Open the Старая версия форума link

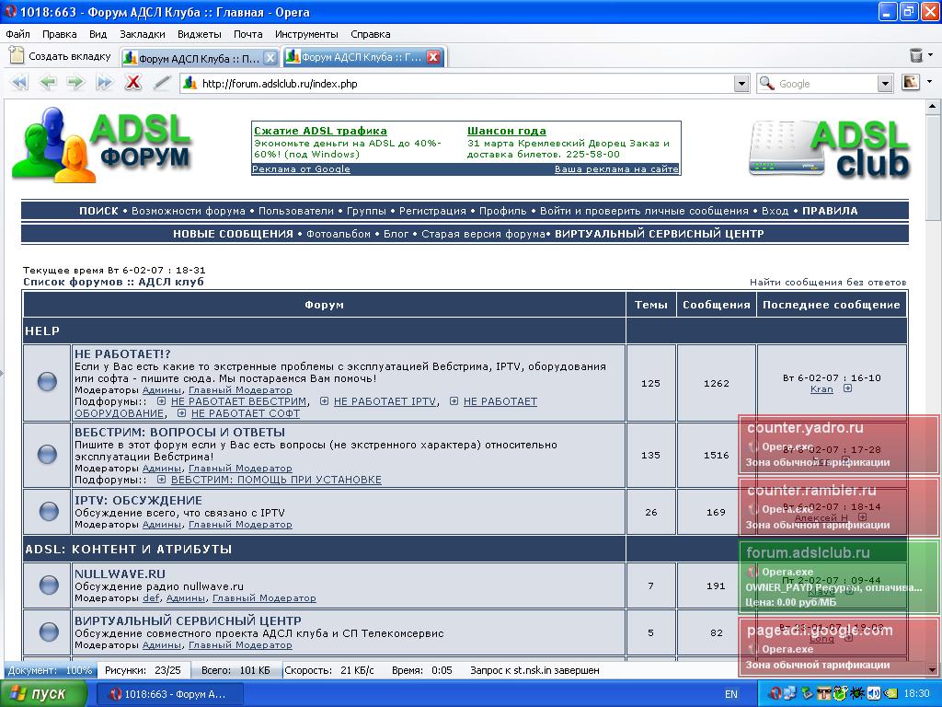(483, 234)
